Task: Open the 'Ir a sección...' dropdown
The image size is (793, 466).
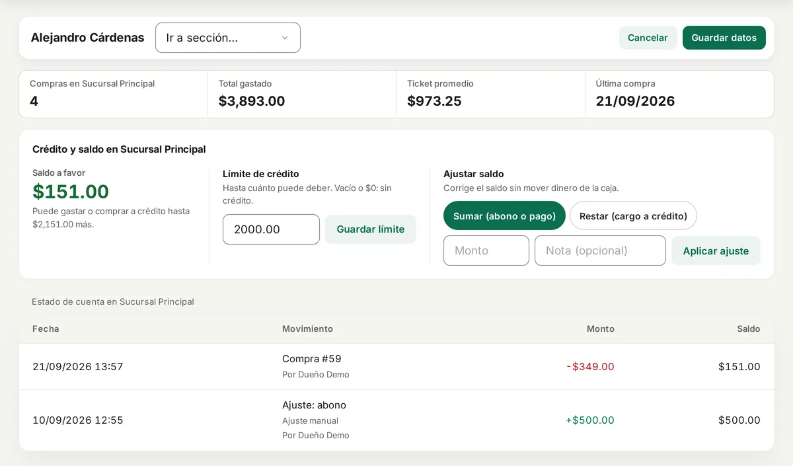Action: (227, 38)
